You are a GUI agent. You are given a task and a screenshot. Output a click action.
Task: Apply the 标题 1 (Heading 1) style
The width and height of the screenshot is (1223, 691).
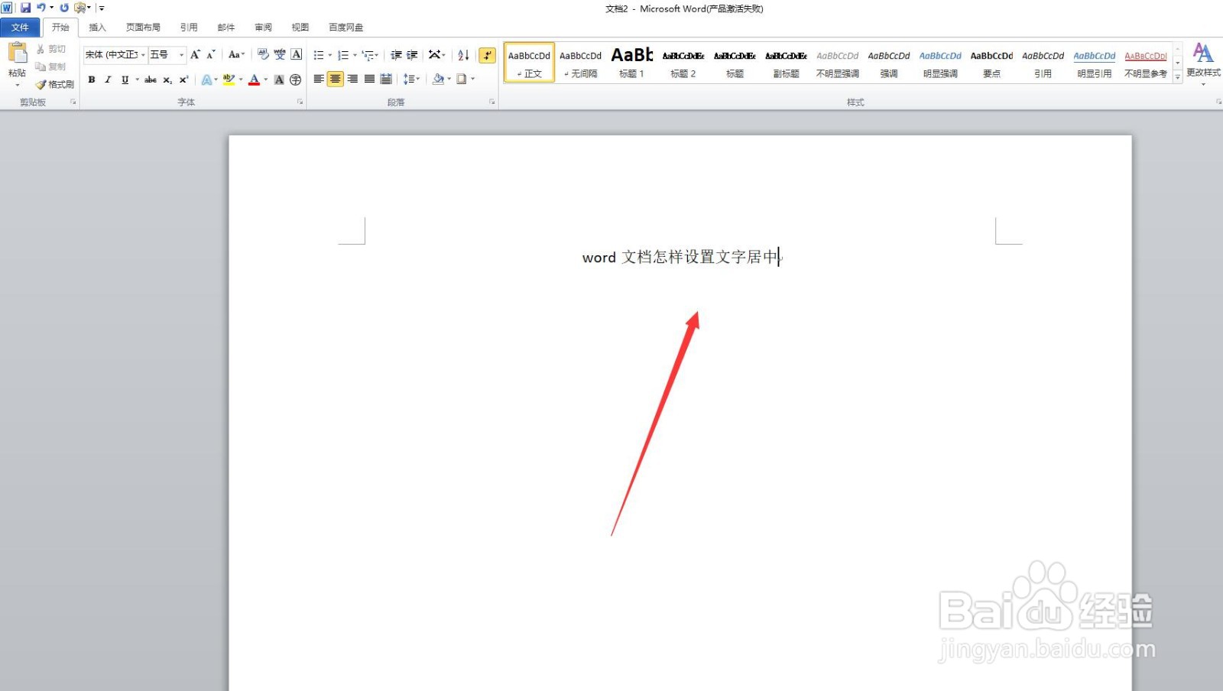pos(632,63)
